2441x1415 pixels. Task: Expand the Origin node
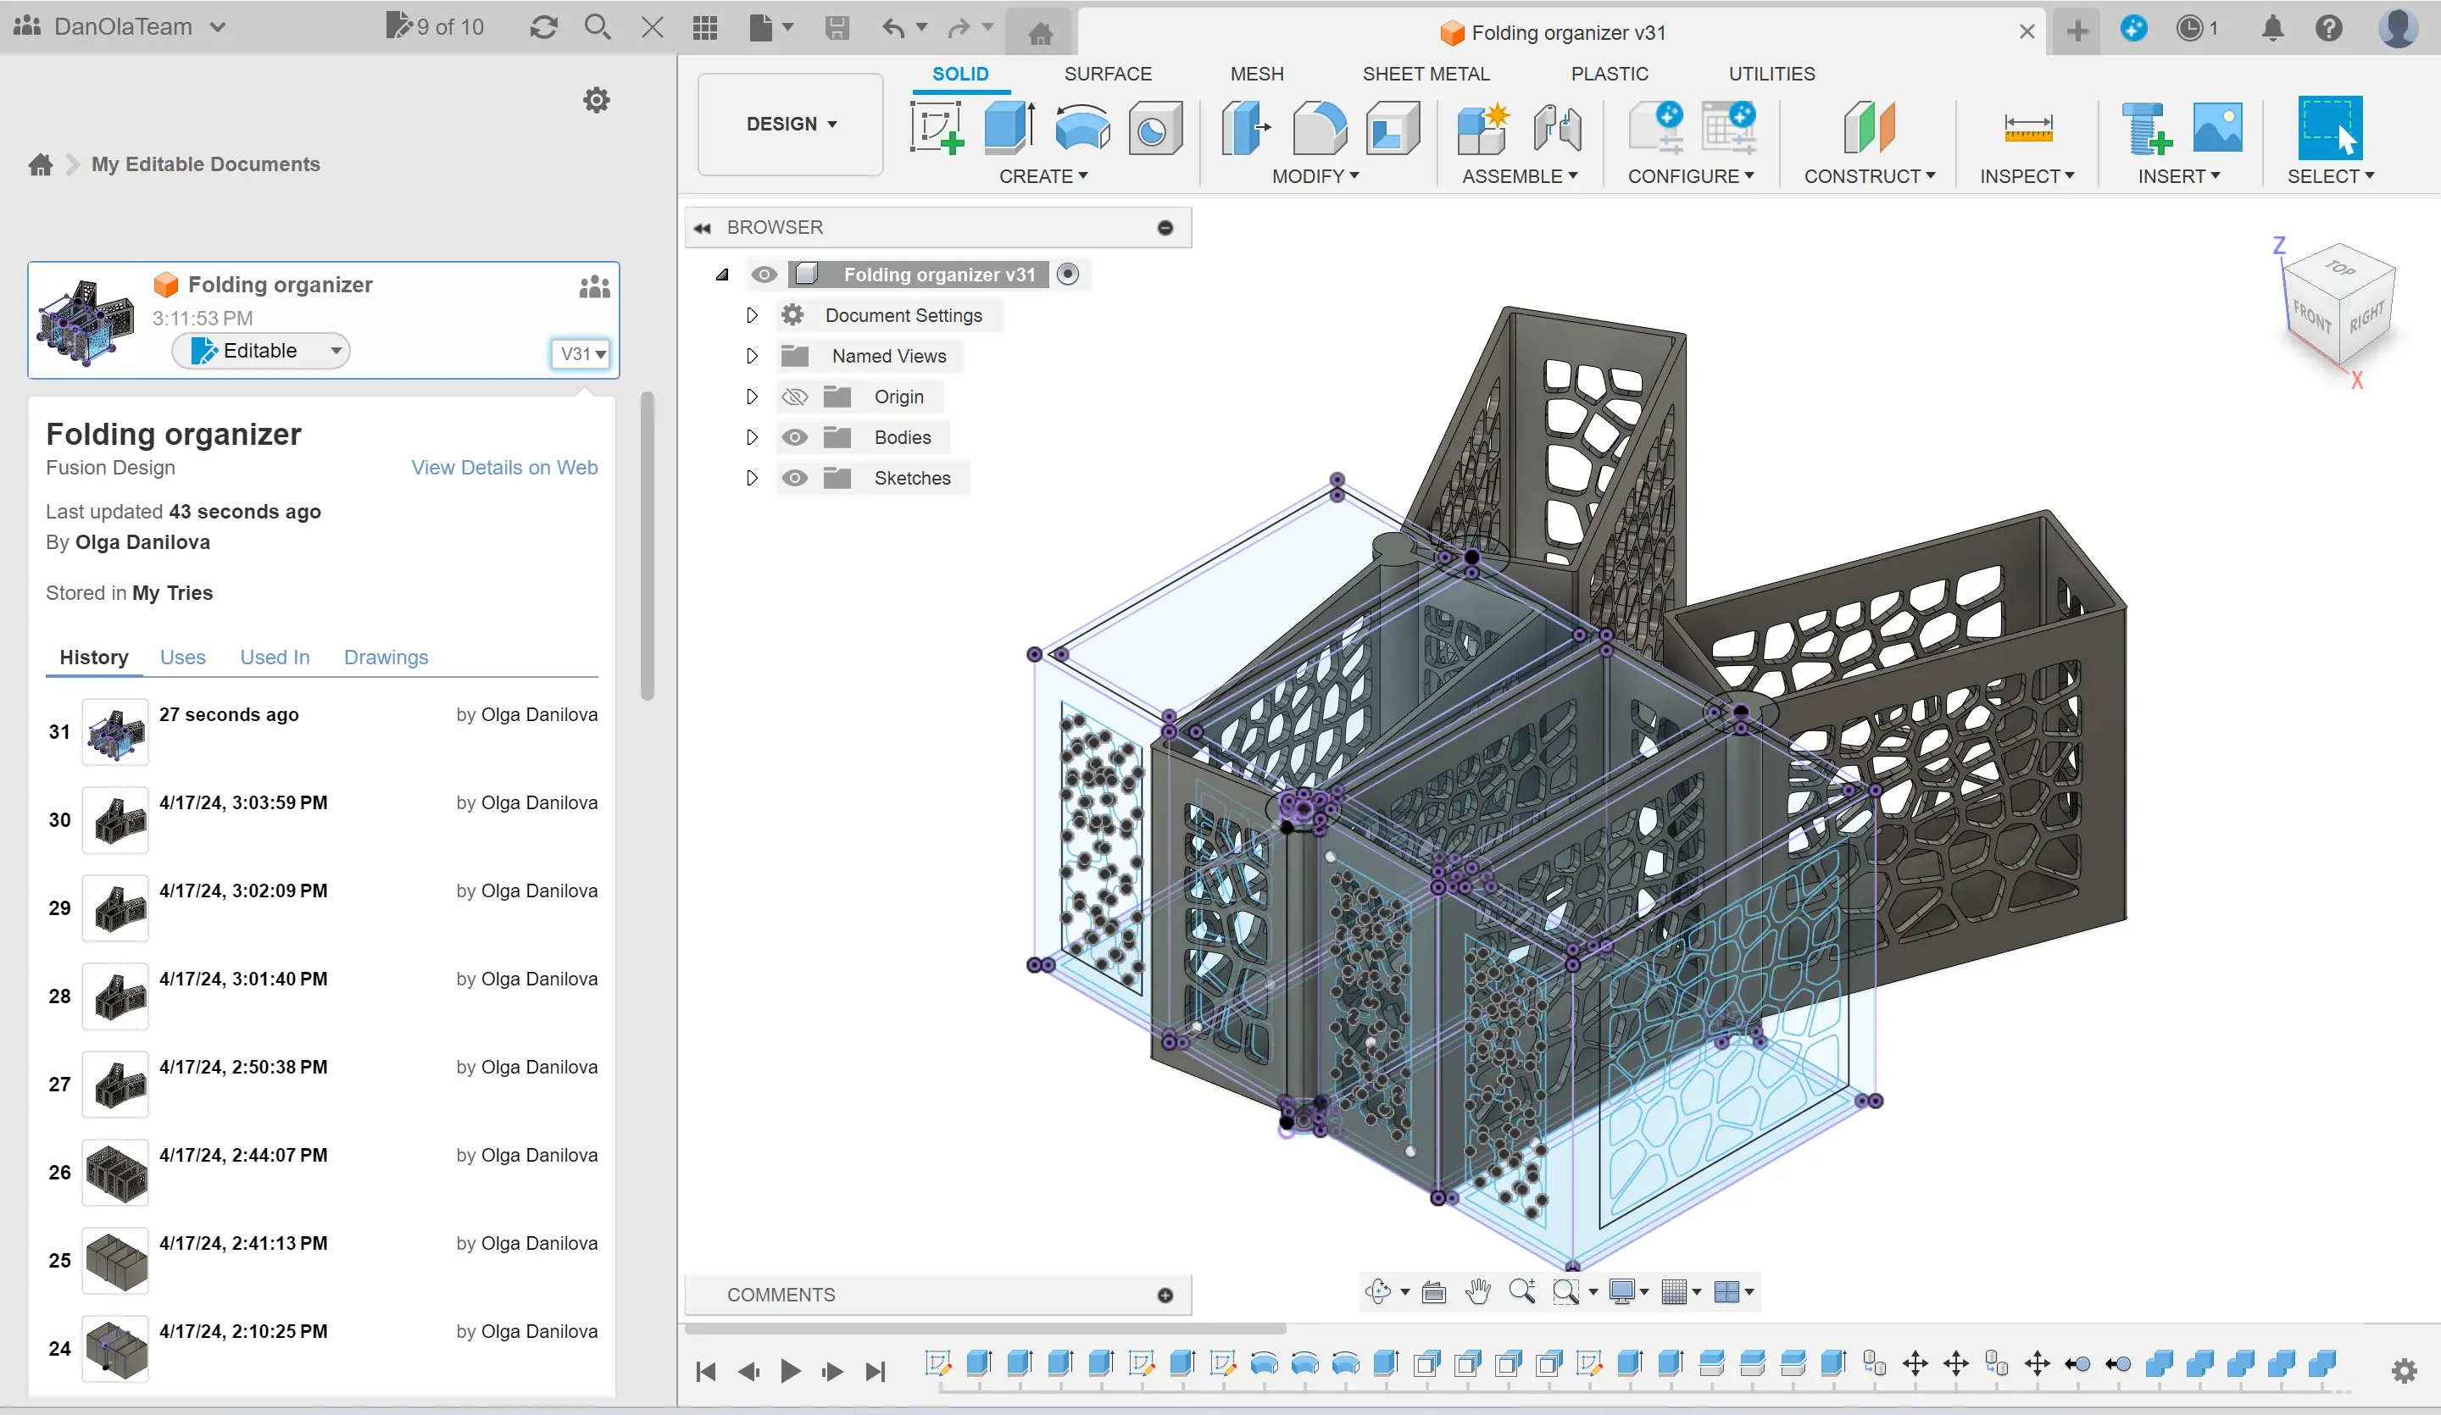(x=752, y=397)
